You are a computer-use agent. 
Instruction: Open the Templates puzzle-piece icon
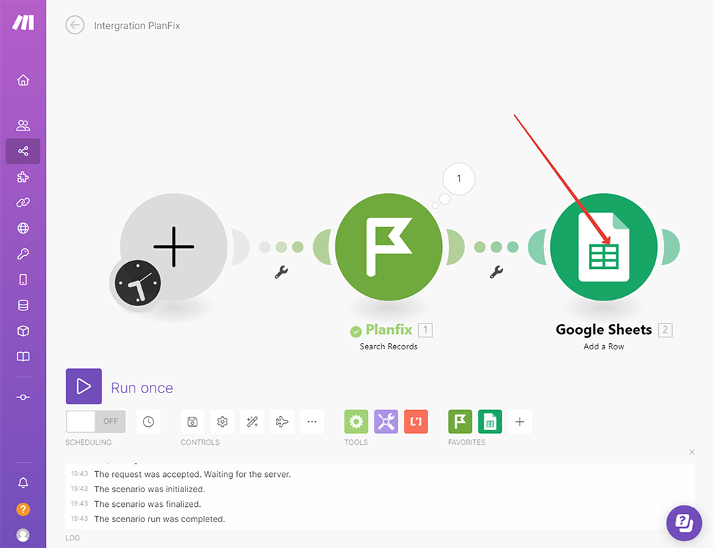coord(23,176)
